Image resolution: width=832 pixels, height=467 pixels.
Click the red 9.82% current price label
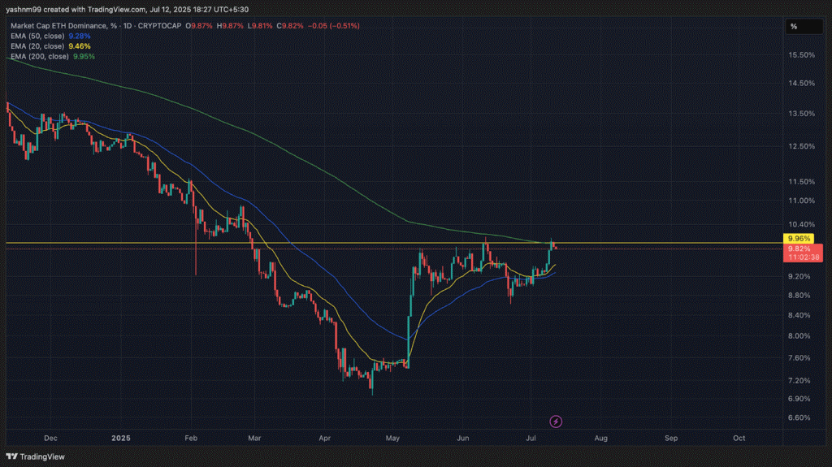pyautogui.click(x=803, y=253)
